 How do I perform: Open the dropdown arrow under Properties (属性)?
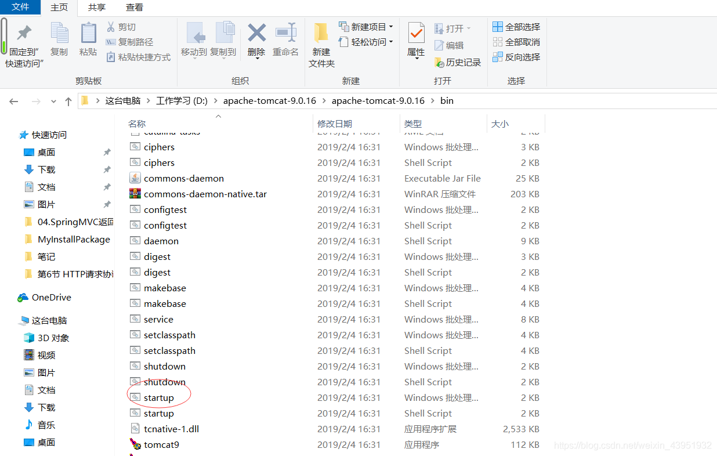tap(416, 59)
